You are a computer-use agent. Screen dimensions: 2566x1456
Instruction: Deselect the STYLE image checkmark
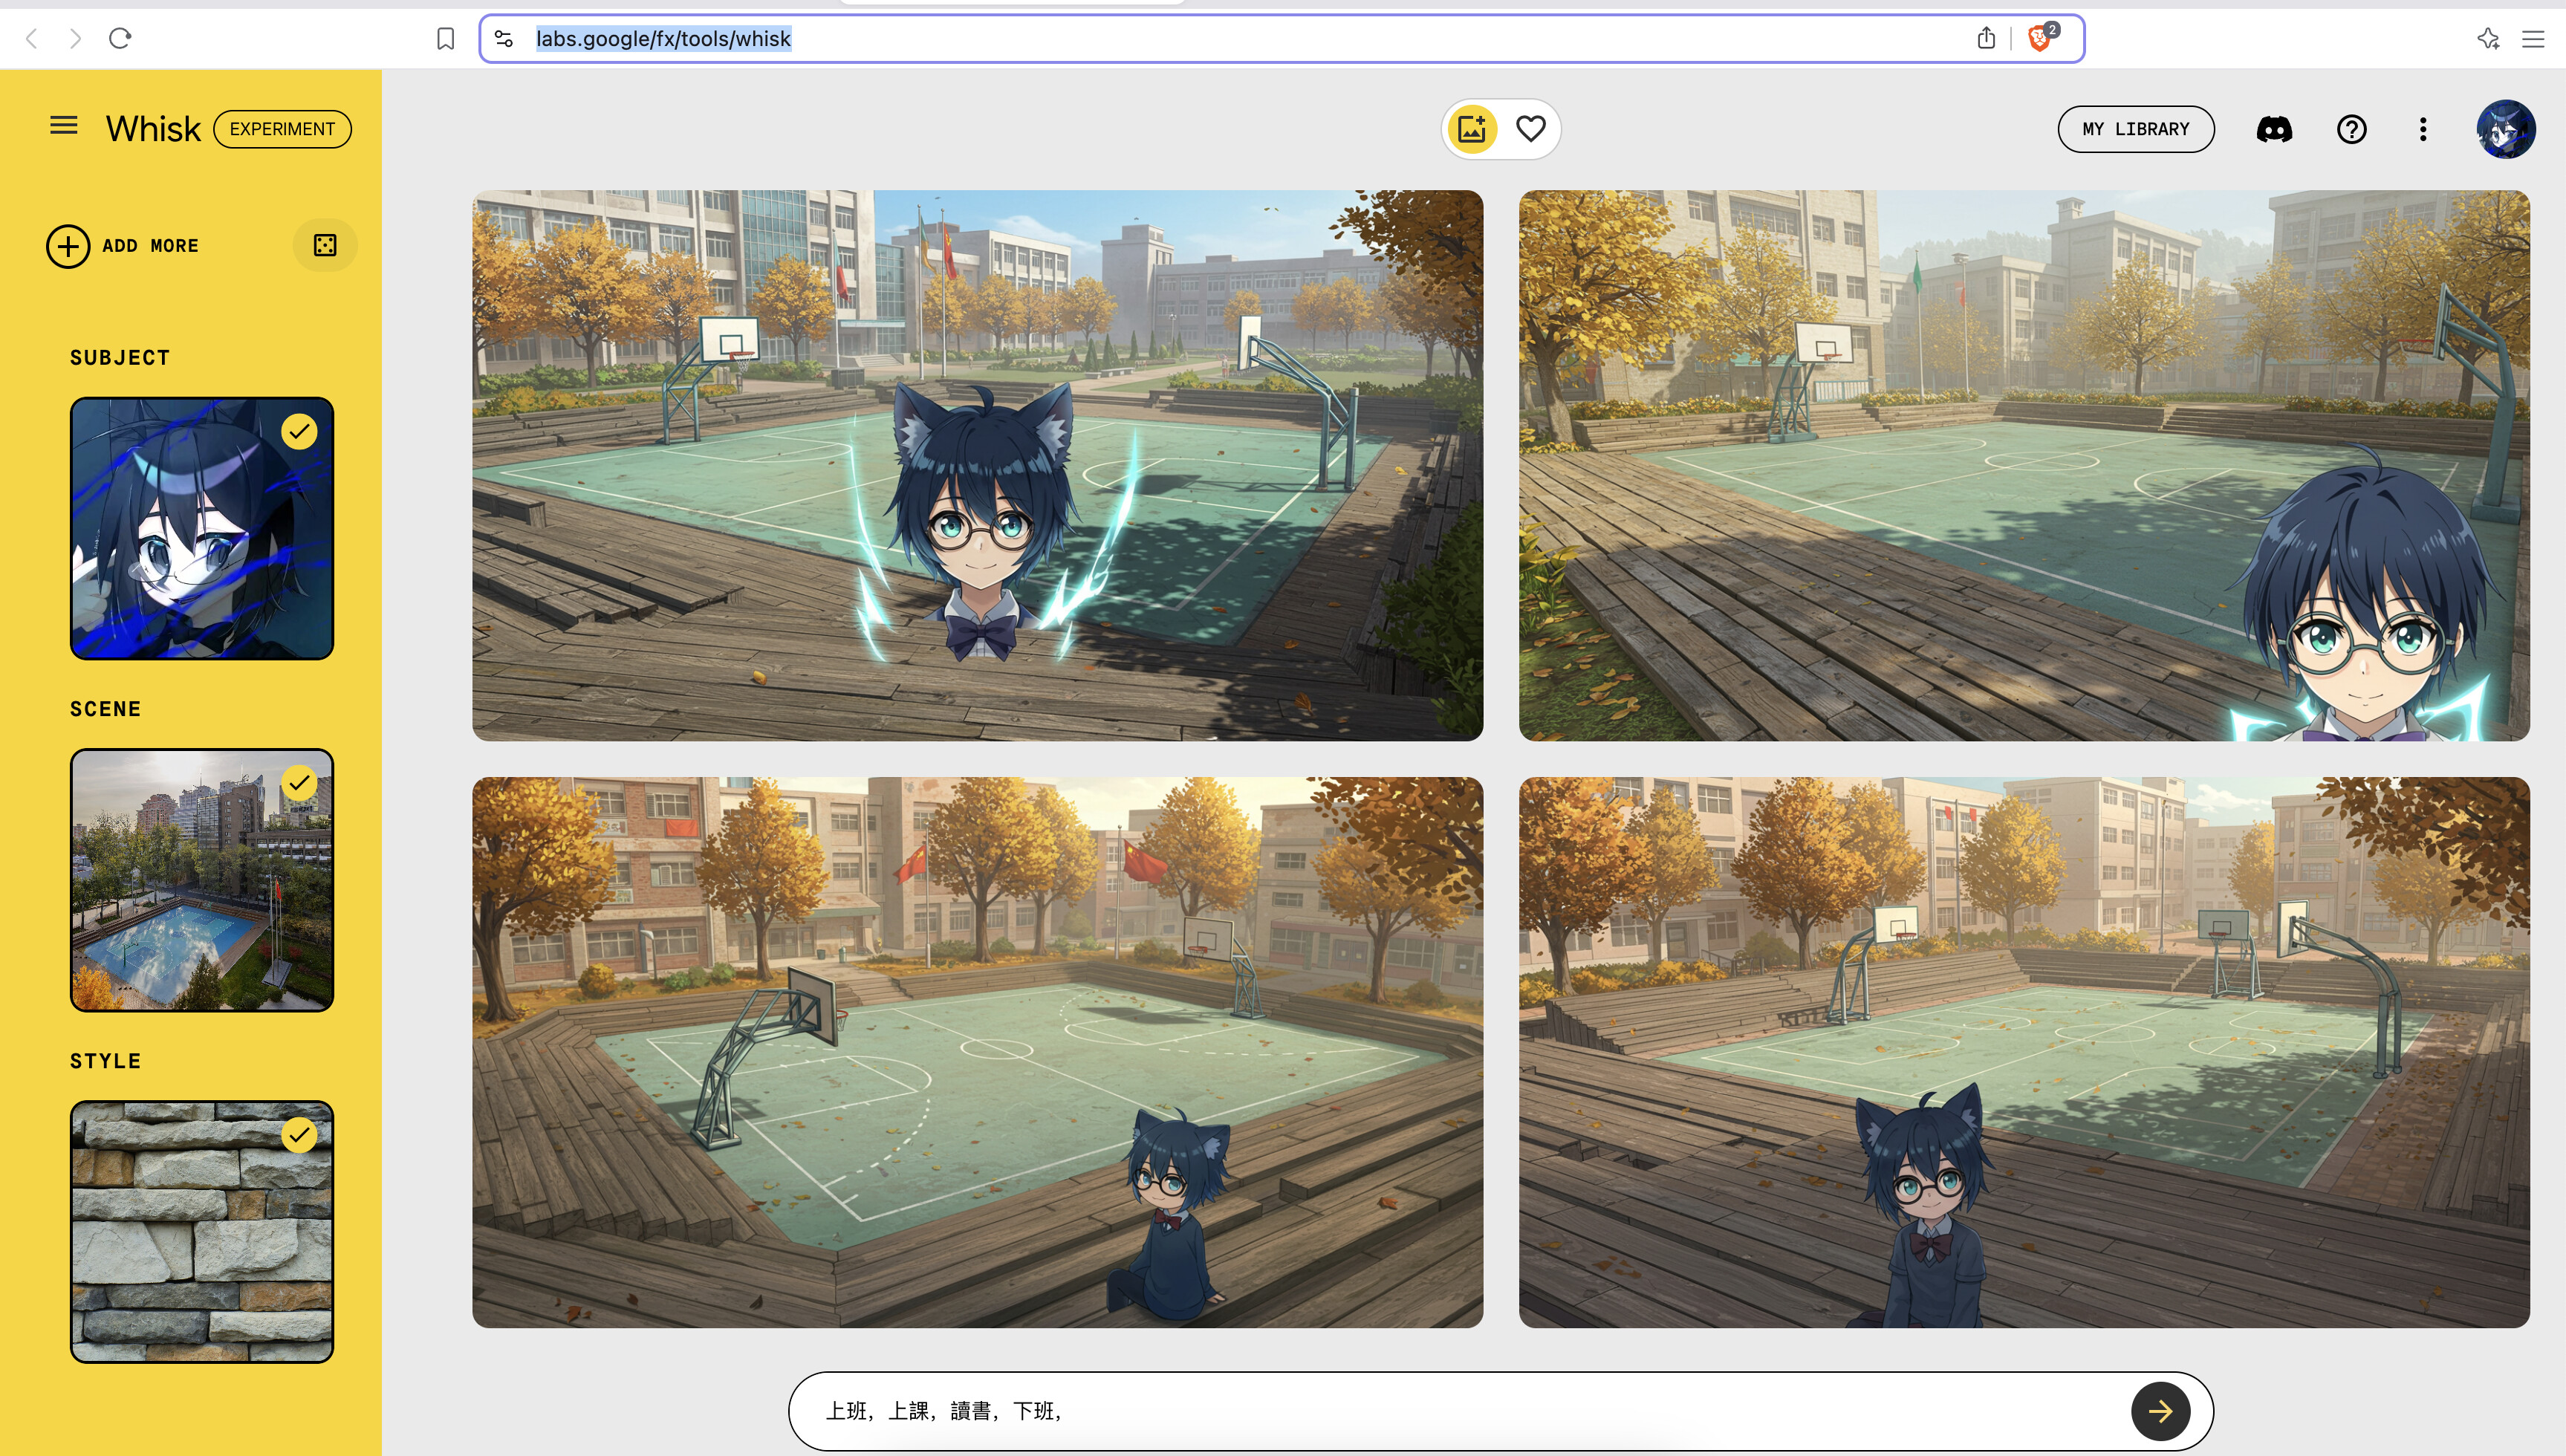299,1135
